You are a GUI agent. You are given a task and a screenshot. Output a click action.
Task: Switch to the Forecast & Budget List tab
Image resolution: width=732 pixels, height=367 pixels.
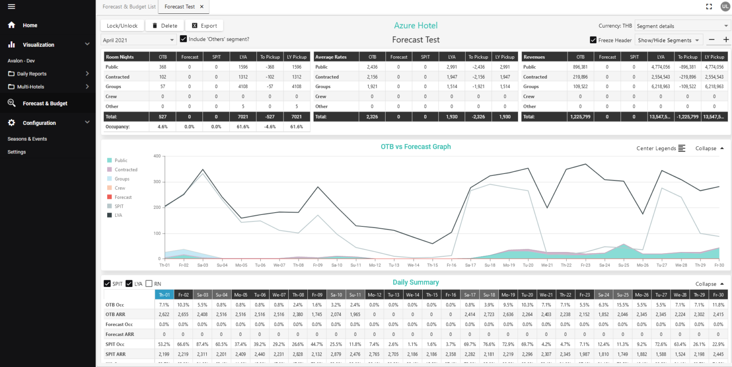coord(129,7)
